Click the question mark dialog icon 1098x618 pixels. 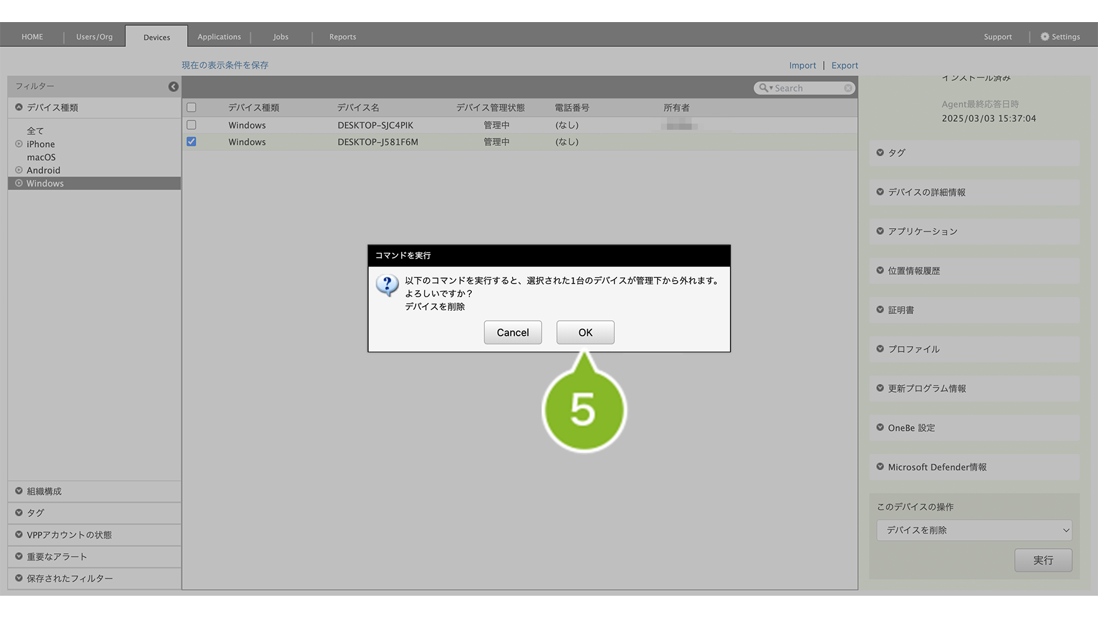click(387, 285)
